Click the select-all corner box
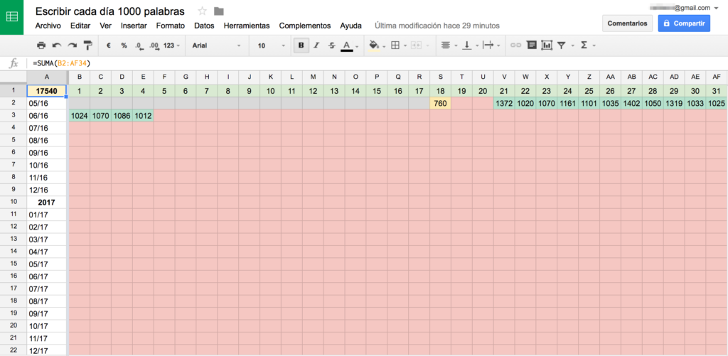This screenshot has height=356, width=728. tap(14, 77)
